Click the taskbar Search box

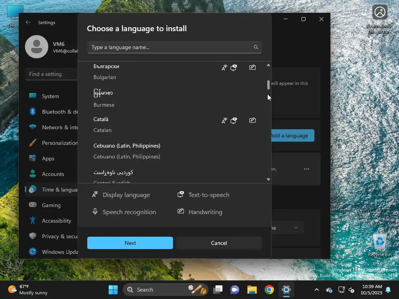165,290
